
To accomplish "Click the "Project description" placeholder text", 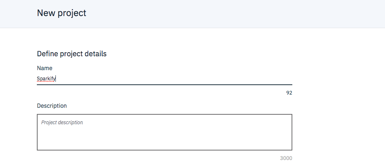I will click(62, 122).
